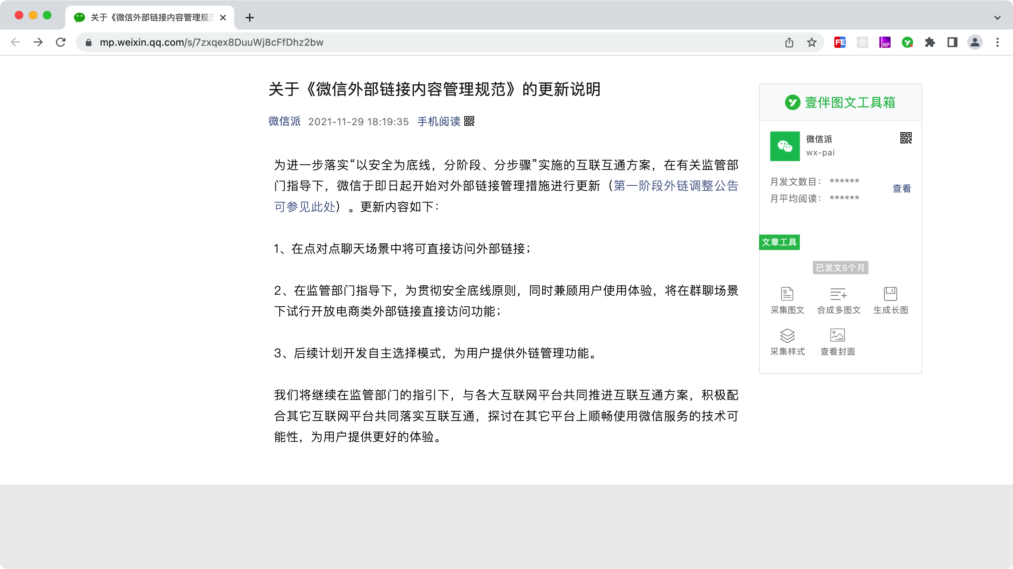The height and width of the screenshot is (569, 1013).
Task: Click the 采集样式 layers icon
Action: (x=787, y=335)
